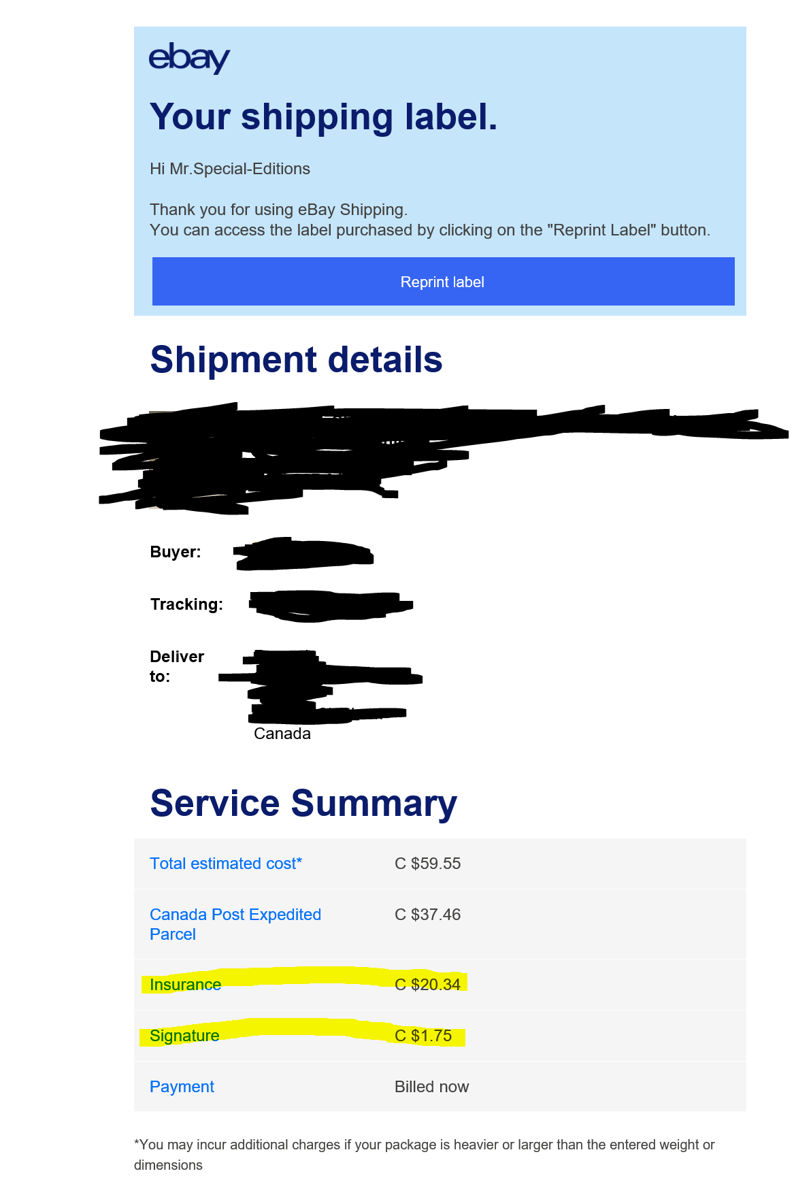Image resolution: width=811 pixels, height=1180 pixels.
Task: Open the Payment link
Action: coord(182,1087)
